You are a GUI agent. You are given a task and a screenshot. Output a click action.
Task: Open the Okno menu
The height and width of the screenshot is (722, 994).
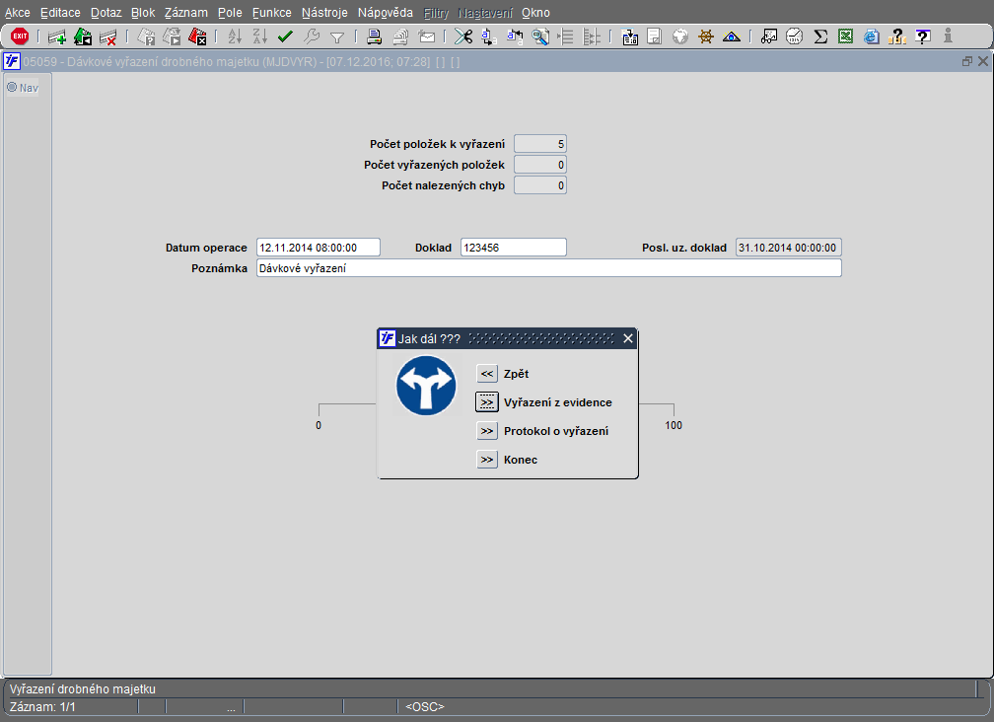point(535,13)
